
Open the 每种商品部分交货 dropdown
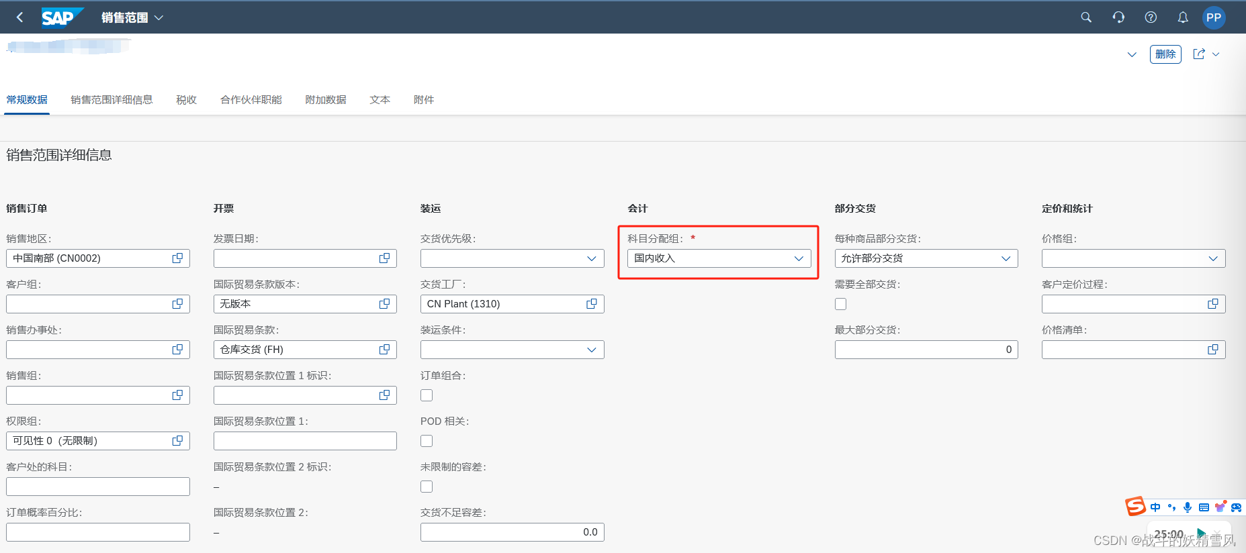[926, 258]
